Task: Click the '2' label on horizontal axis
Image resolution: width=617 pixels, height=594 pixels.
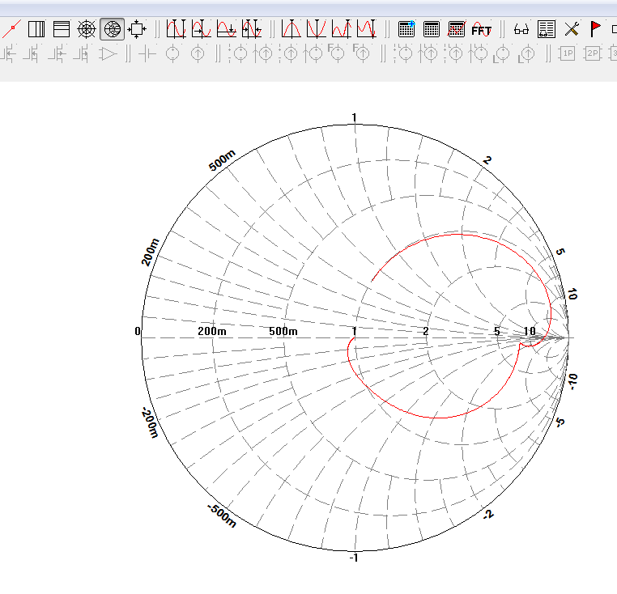Action: tap(426, 331)
